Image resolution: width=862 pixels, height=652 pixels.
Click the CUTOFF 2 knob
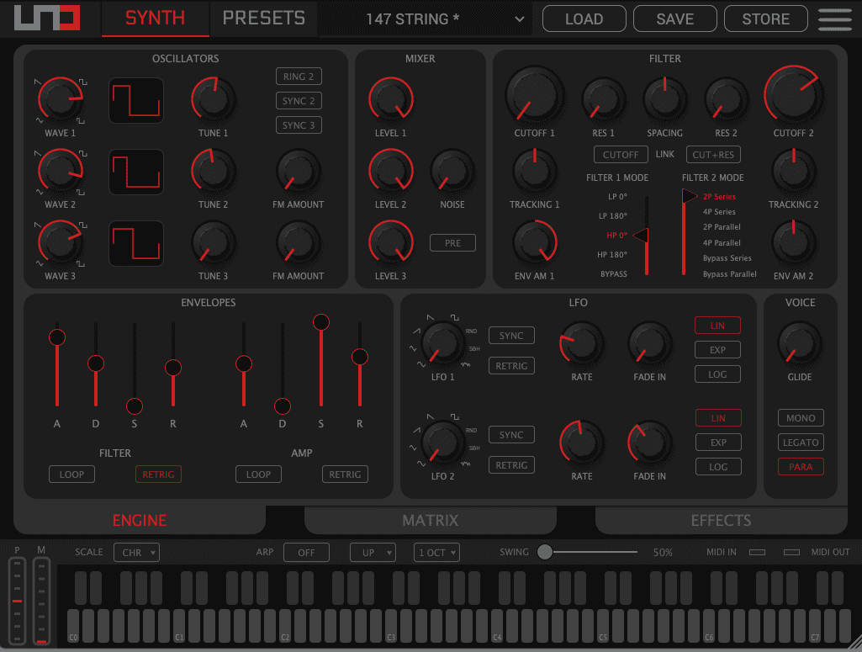pyautogui.click(x=793, y=94)
